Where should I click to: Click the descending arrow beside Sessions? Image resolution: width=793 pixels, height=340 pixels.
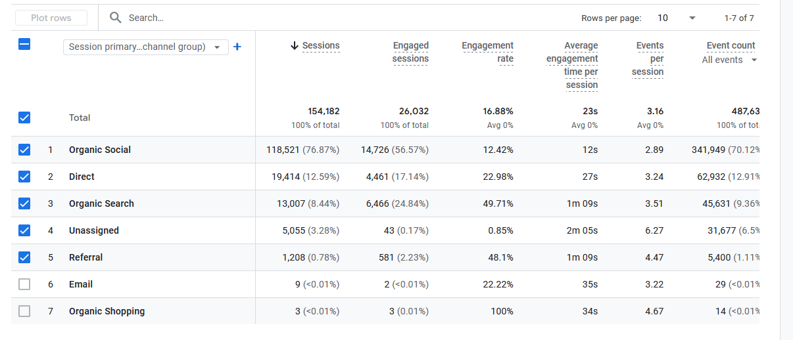point(295,46)
